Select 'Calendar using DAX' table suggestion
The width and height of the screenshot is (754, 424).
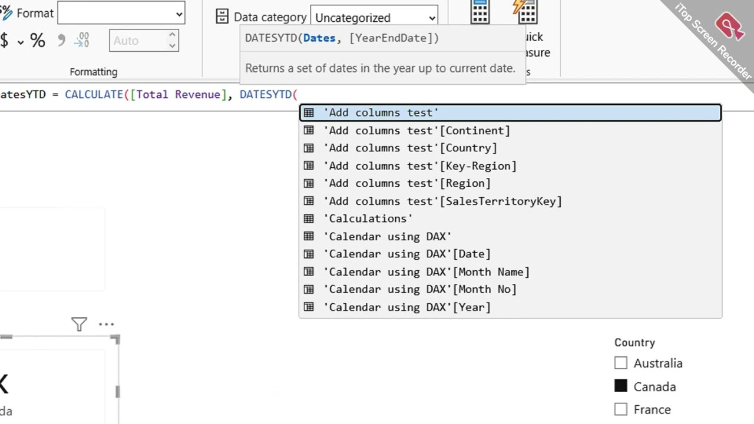click(x=510, y=236)
